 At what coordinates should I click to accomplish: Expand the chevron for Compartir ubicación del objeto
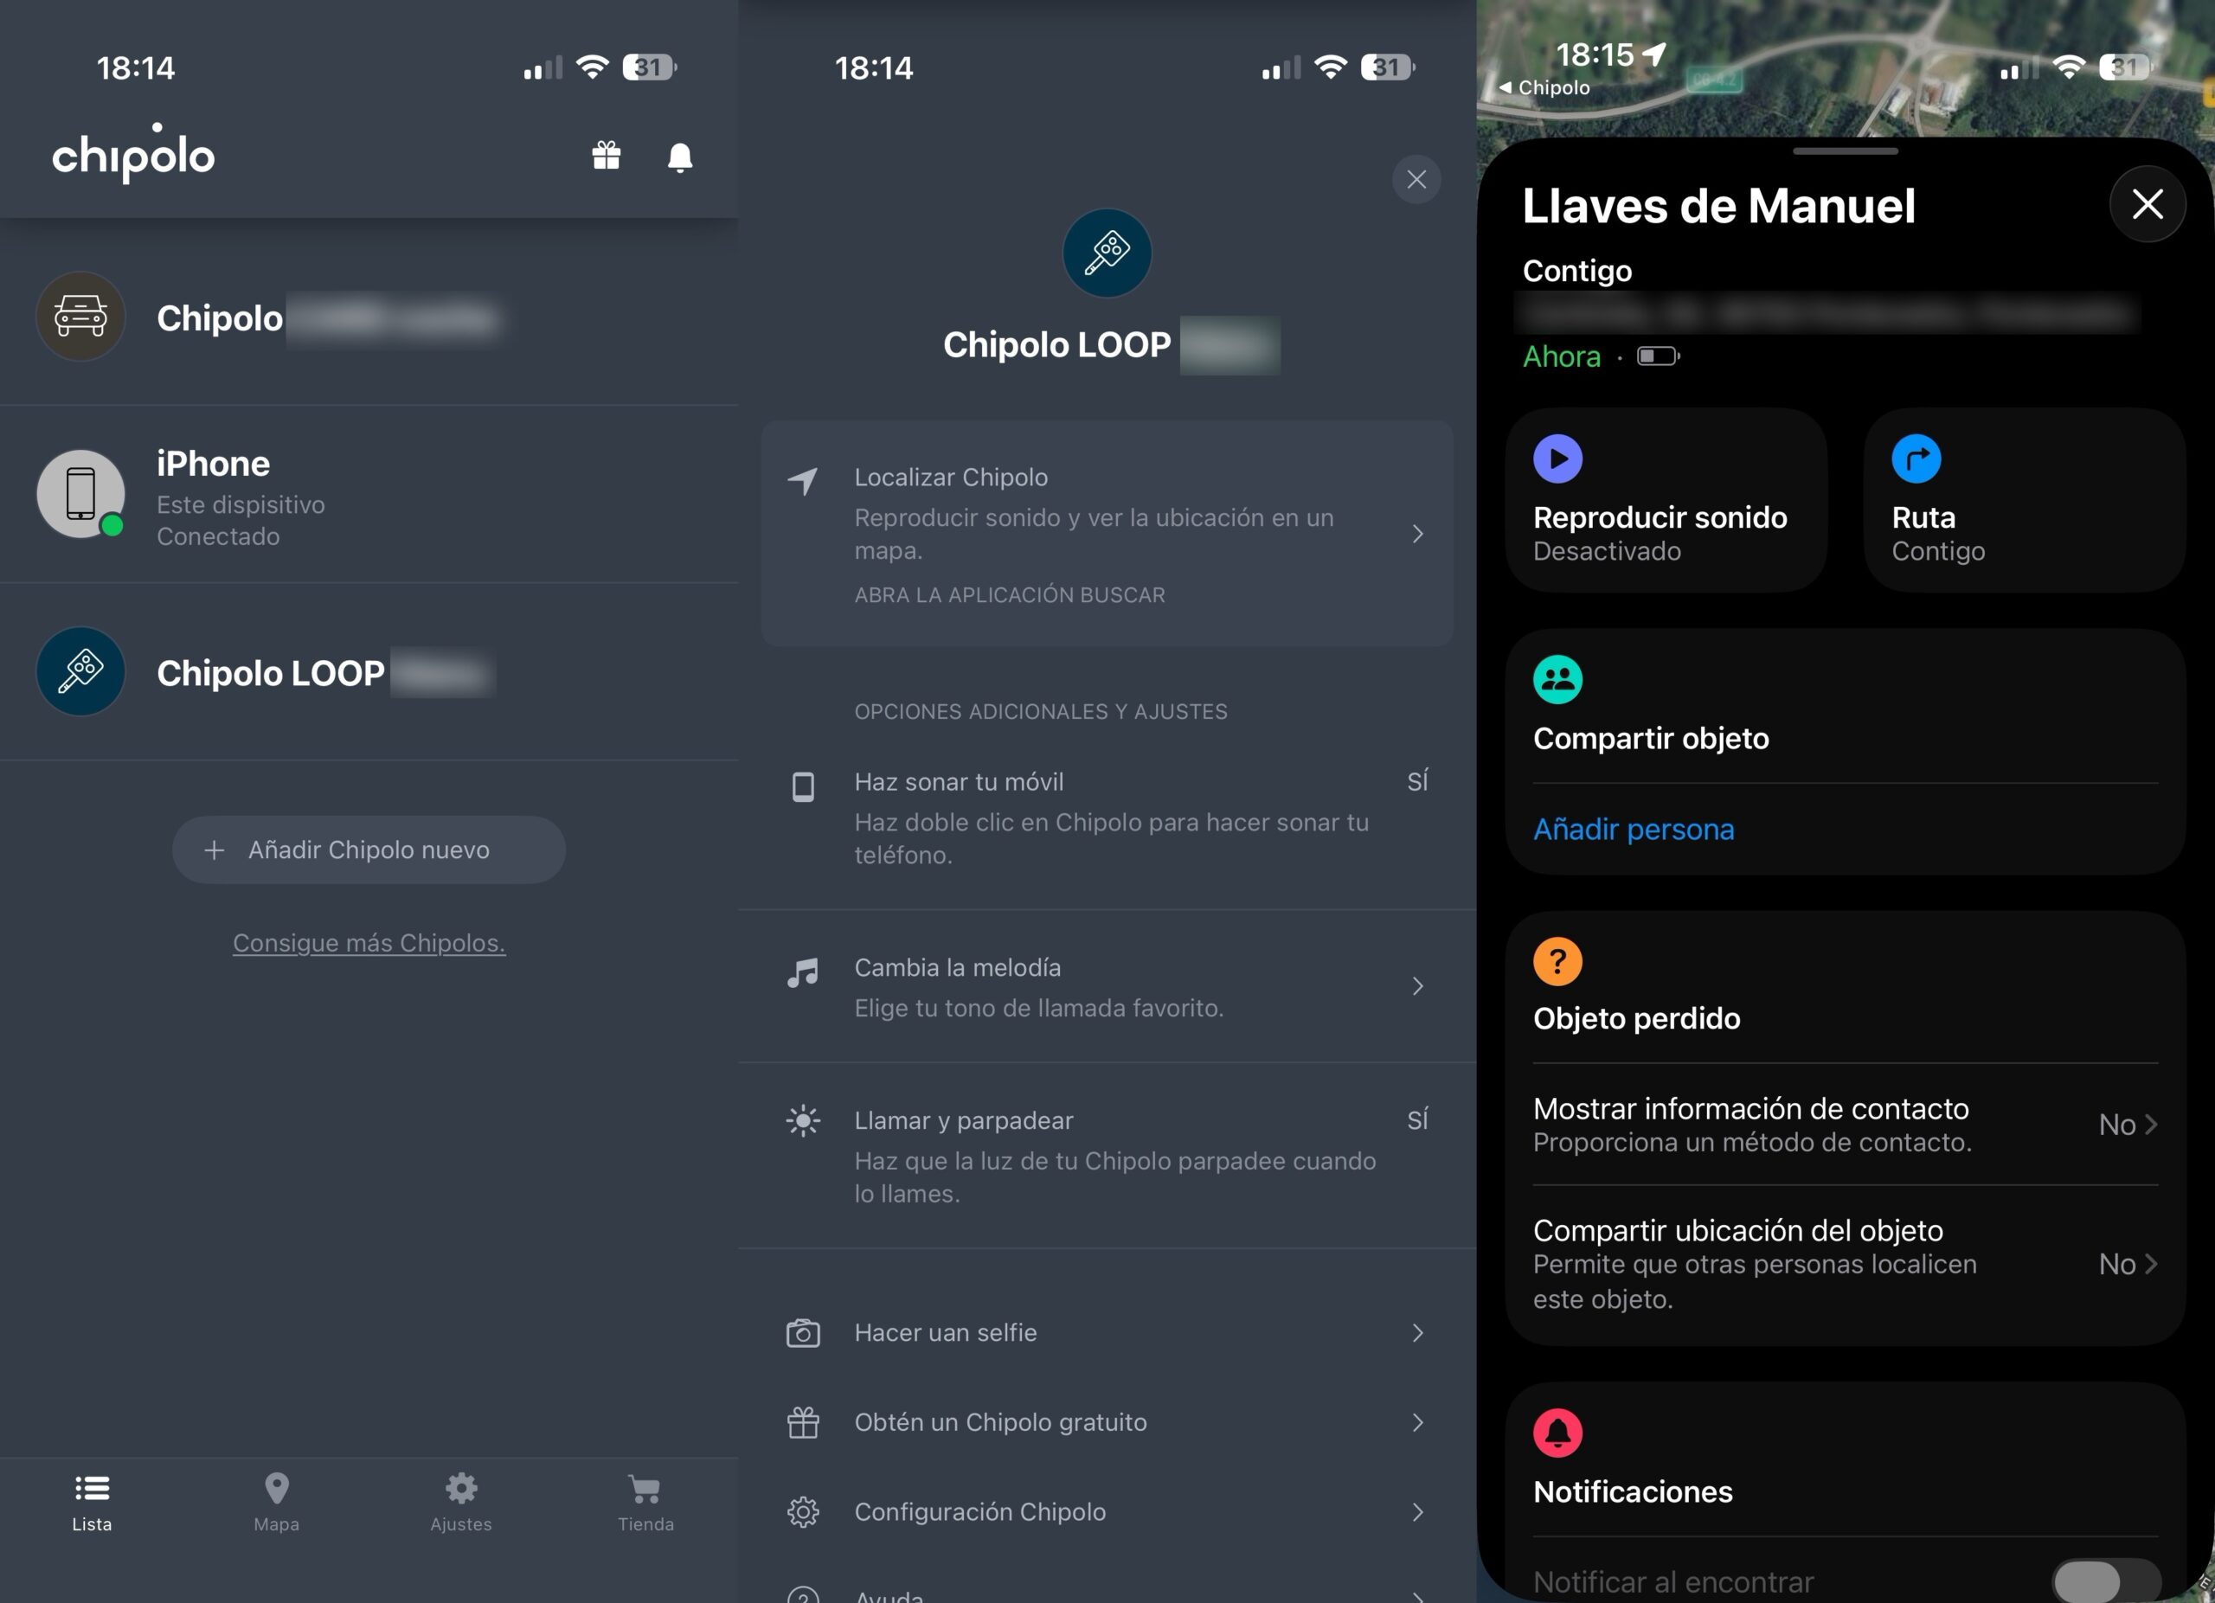2151,1264
